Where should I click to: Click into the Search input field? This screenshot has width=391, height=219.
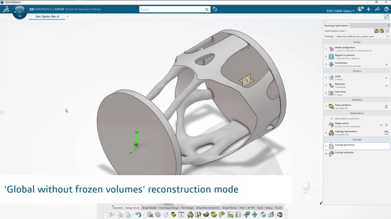pyautogui.click(x=172, y=9)
